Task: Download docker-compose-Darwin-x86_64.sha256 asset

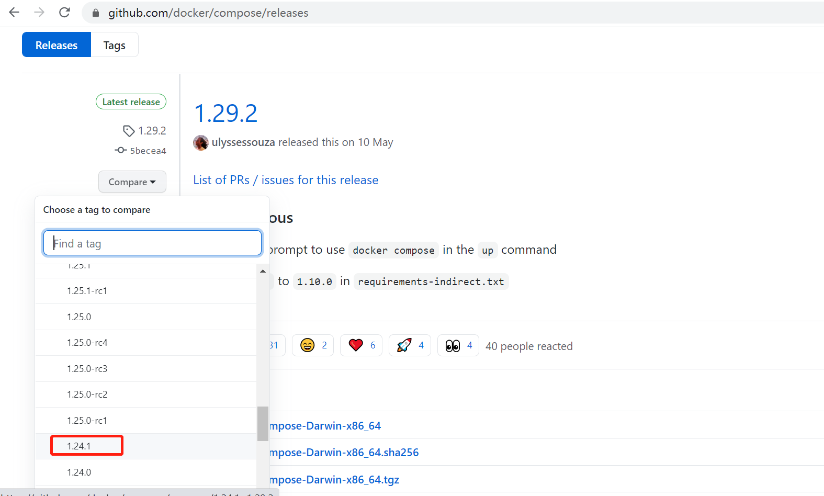Action: (344, 453)
